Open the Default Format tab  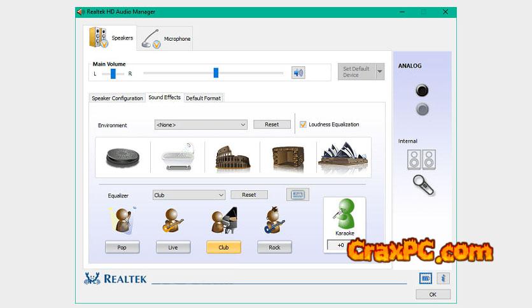203,98
